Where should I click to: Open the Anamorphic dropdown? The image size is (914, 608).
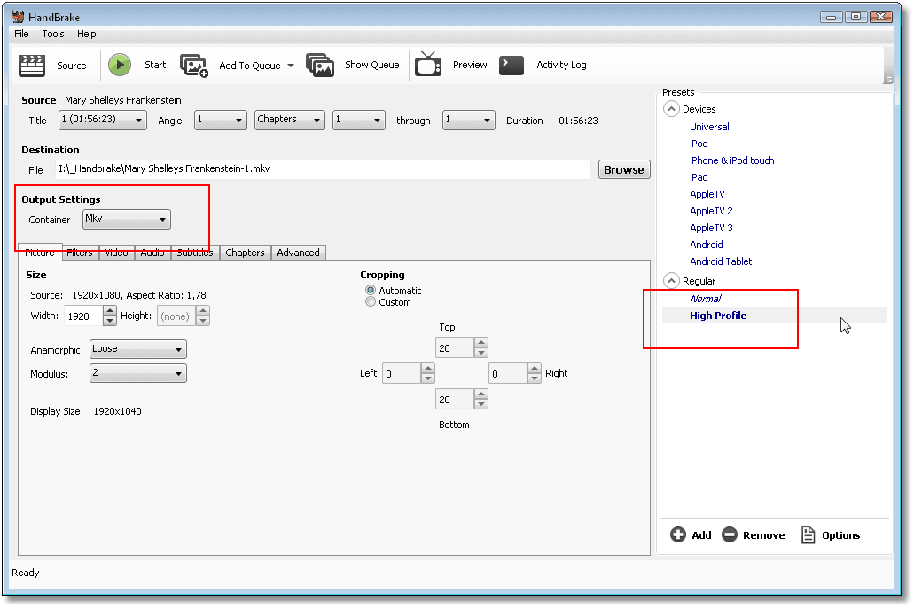pyautogui.click(x=138, y=349)
